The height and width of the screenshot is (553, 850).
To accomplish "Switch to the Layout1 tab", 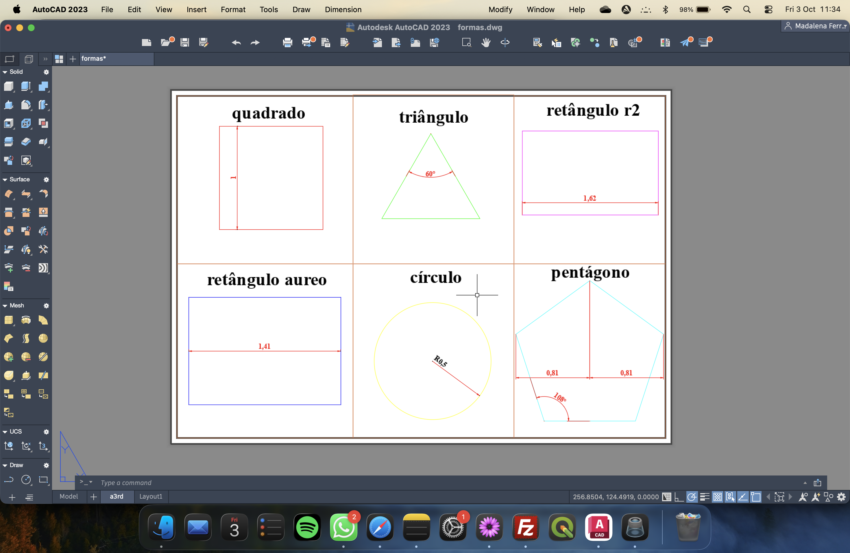I will (x=150, y=496).
